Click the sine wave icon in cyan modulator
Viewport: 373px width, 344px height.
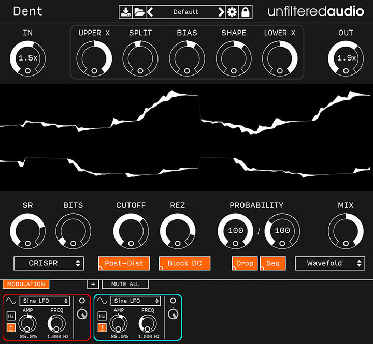(x=102, y=301)
